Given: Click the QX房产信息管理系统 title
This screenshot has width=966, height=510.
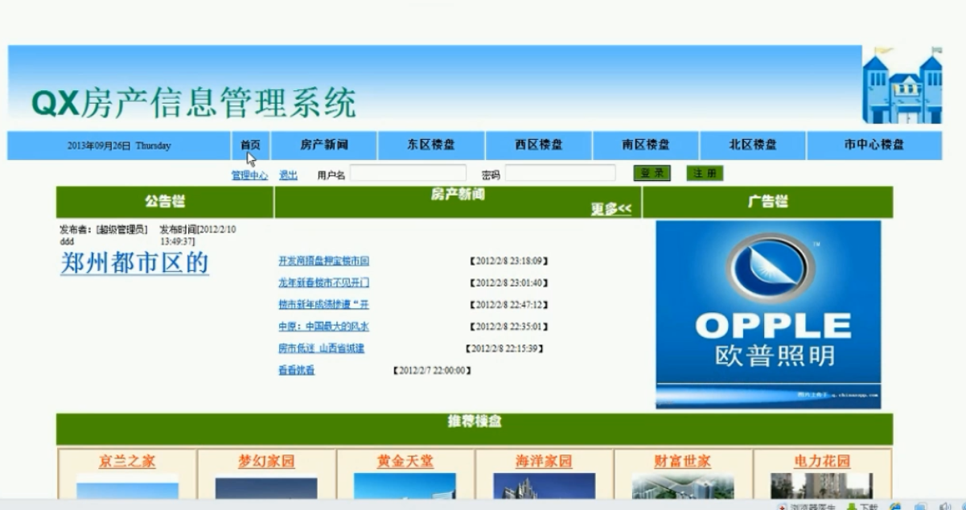Looking at the screenshot, I should click(193, 103).
